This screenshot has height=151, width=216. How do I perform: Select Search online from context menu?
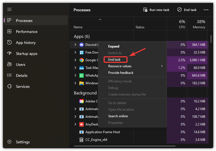[118, 116]
